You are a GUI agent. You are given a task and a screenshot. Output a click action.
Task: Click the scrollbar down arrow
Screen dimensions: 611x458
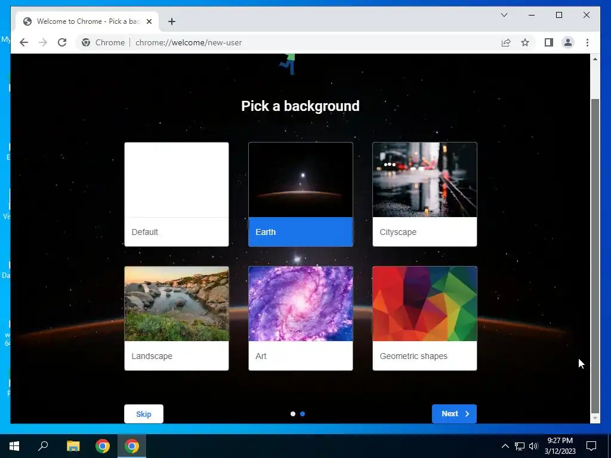595,418
